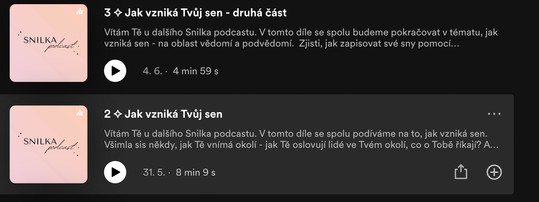
Task: Click the Snilka podcast cover of episode 3
Action: (x=48, y=43)
